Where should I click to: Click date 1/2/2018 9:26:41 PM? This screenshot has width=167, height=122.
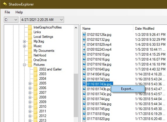(150, 35)
